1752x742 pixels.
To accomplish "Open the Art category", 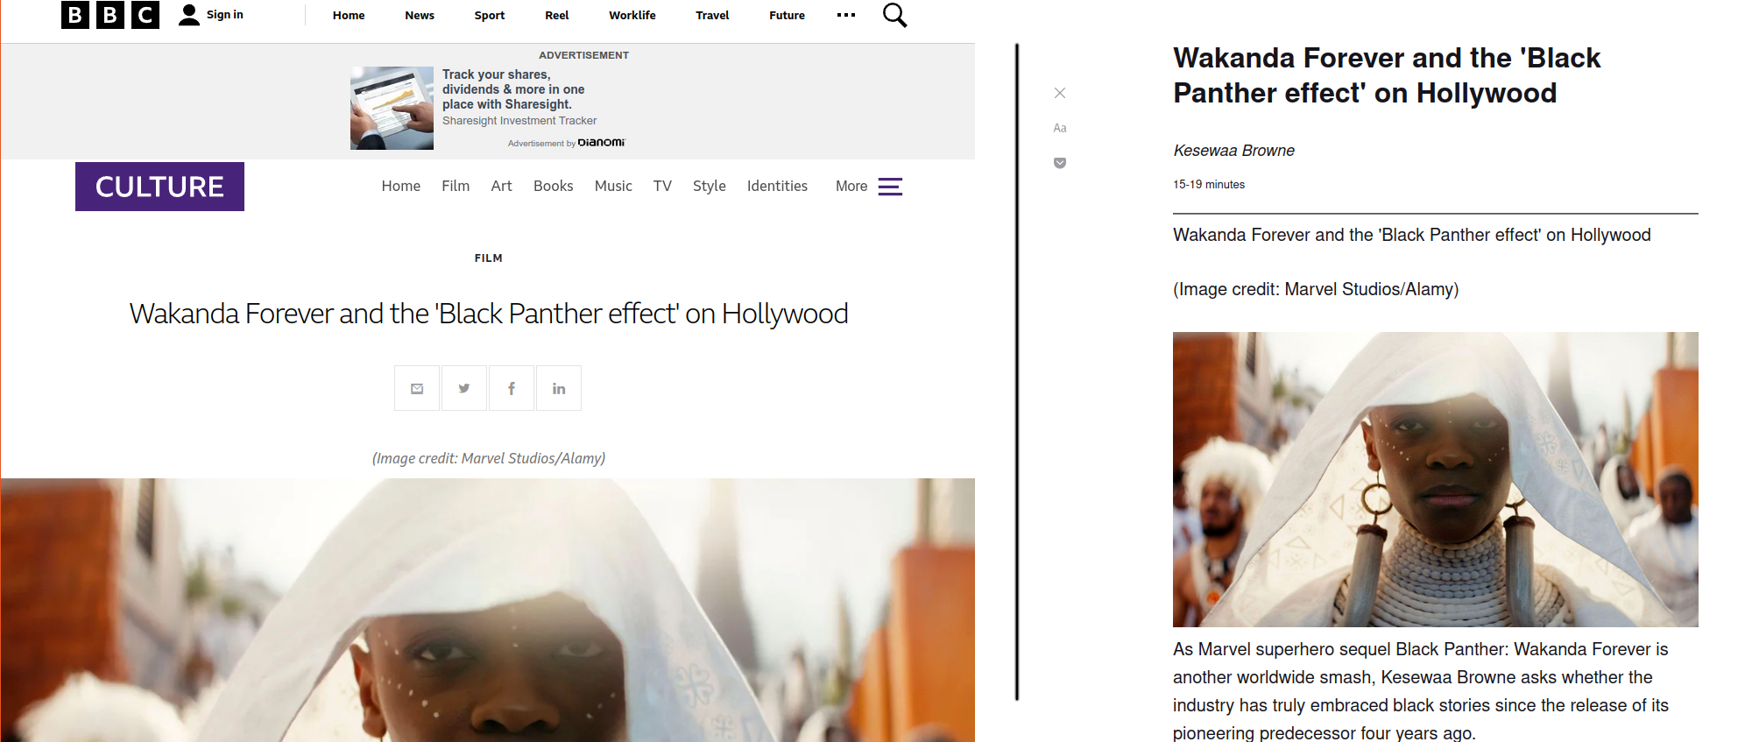I will click(x=501, y=187).
